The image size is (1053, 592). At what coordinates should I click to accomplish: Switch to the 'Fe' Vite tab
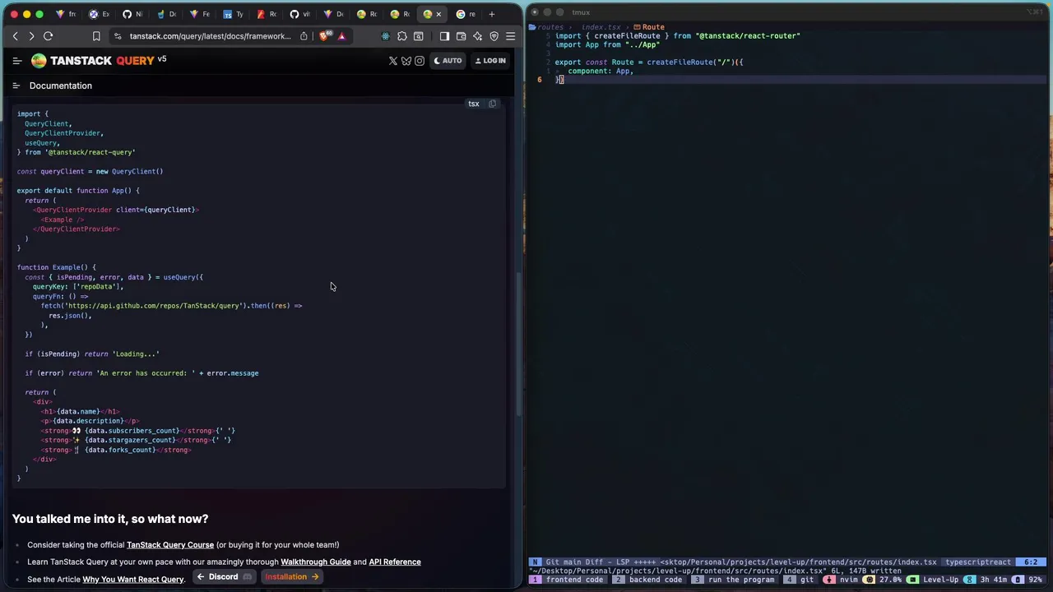[200, 14]
